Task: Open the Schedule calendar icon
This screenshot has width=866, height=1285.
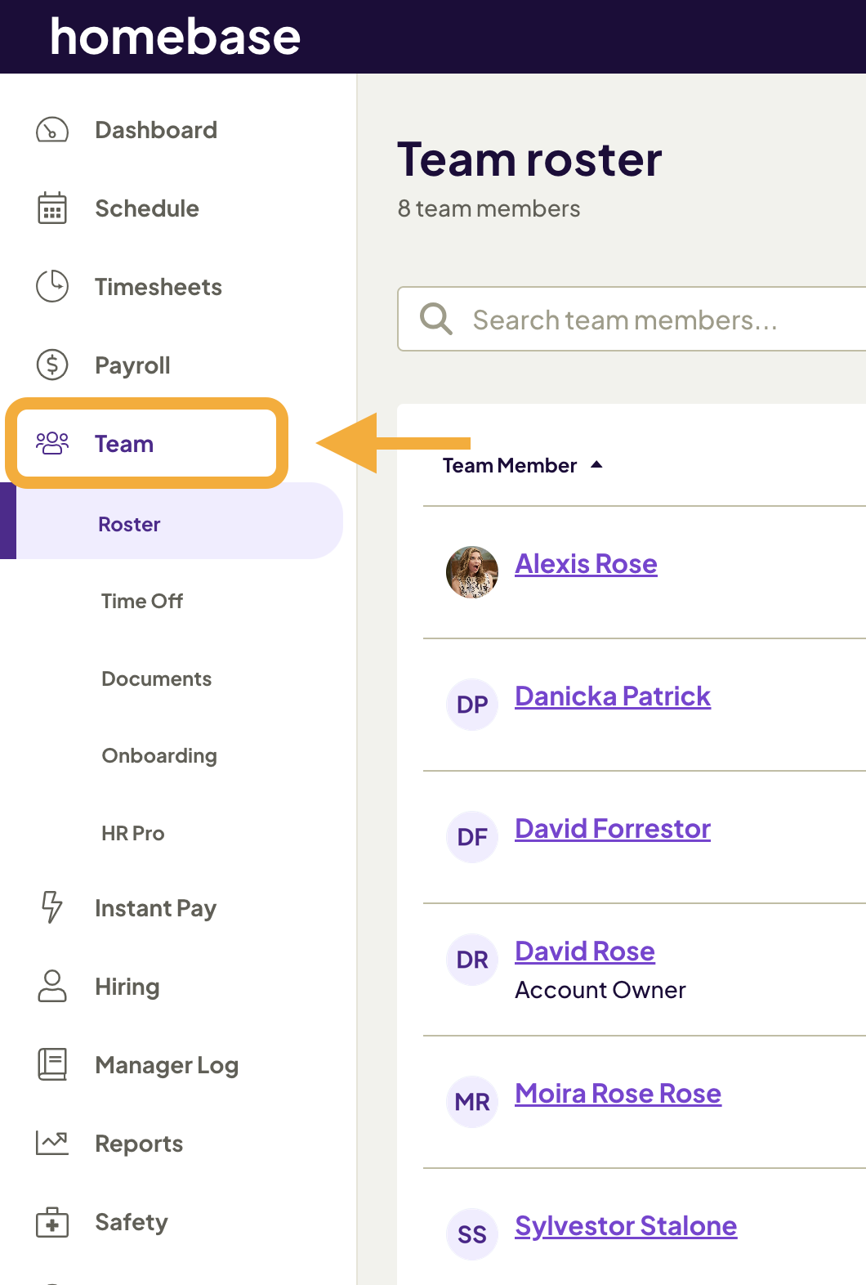Action: click(52, 208)
